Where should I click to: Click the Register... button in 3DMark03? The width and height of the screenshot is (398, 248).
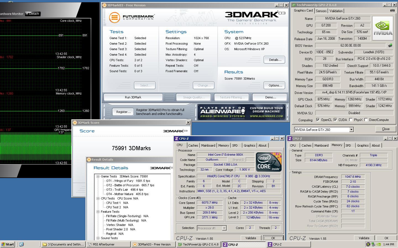123,112
